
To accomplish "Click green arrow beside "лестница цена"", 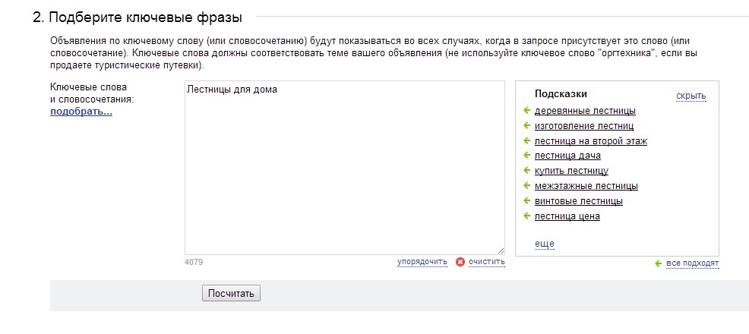I will click(527, 216).
